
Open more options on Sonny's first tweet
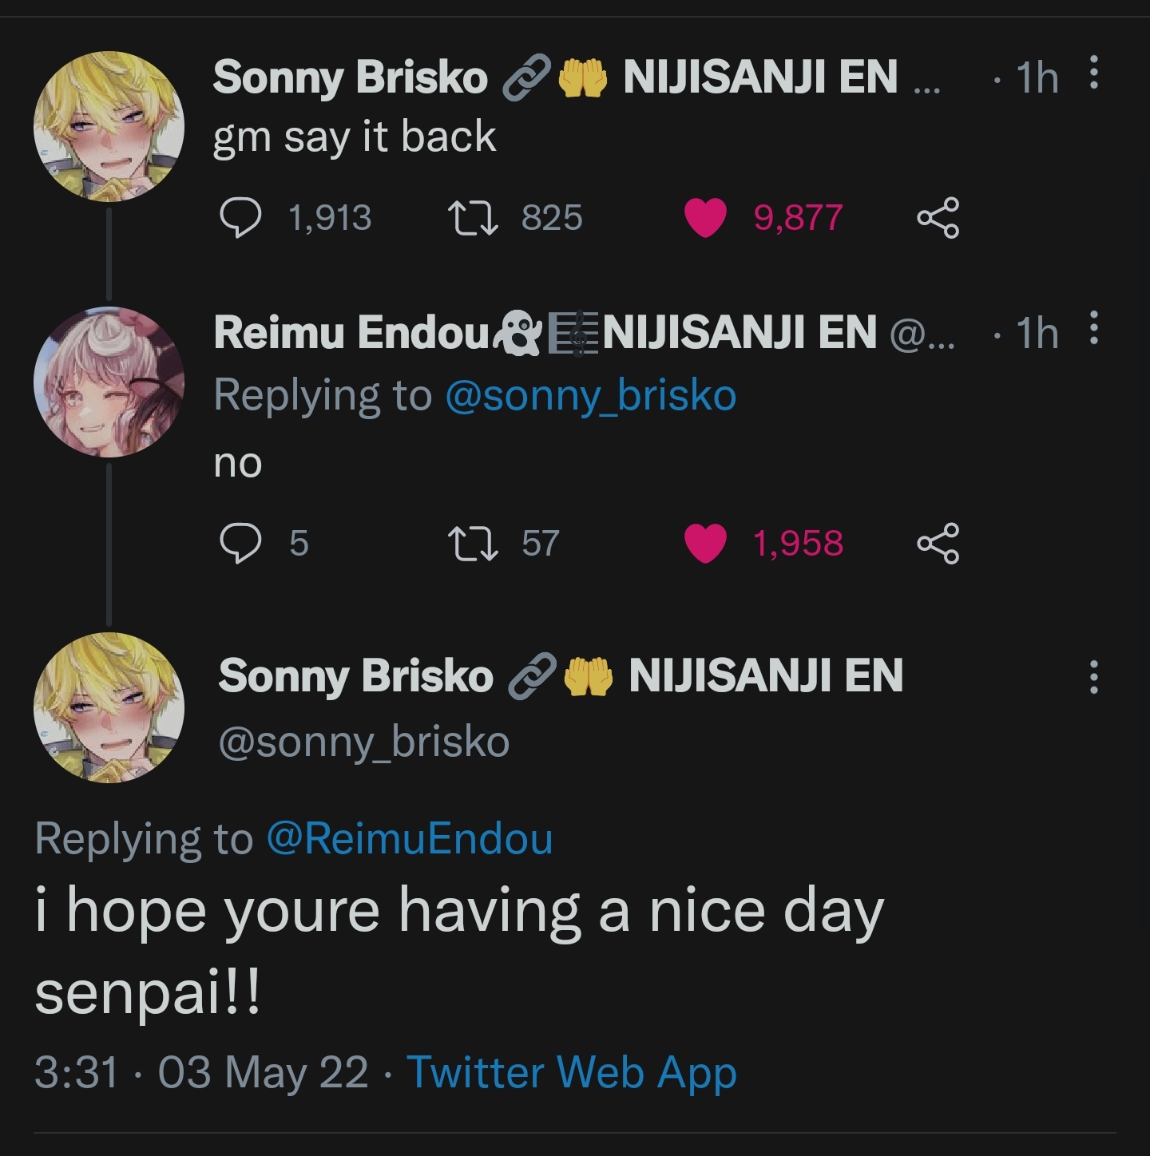1094,73
